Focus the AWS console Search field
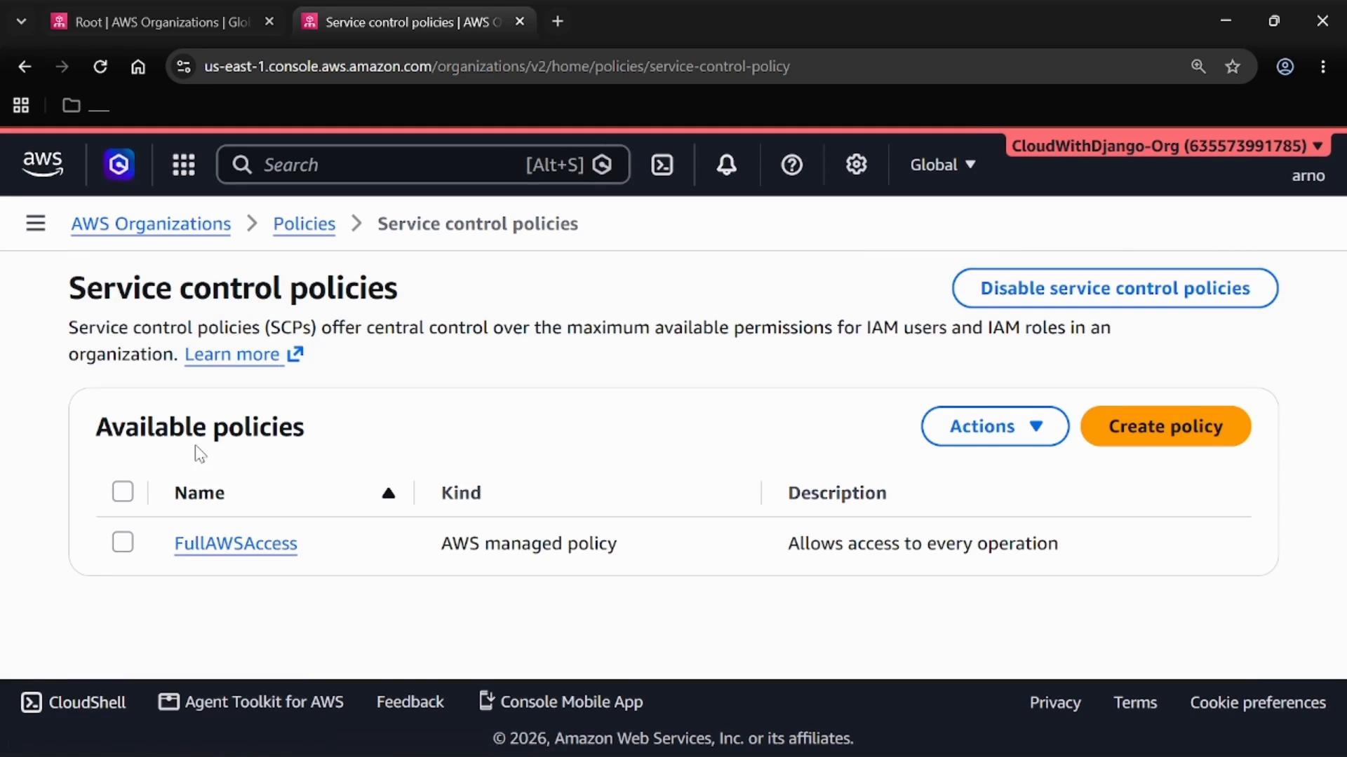 (423, 165)
